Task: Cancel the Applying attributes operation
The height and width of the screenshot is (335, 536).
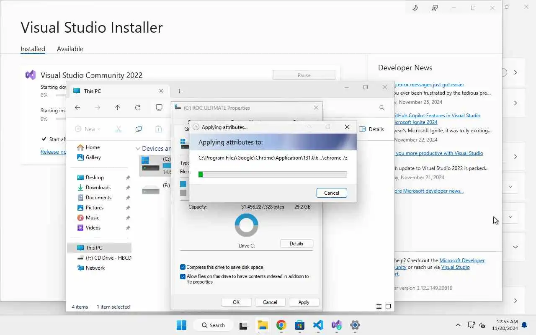Action: pos(331,193)
